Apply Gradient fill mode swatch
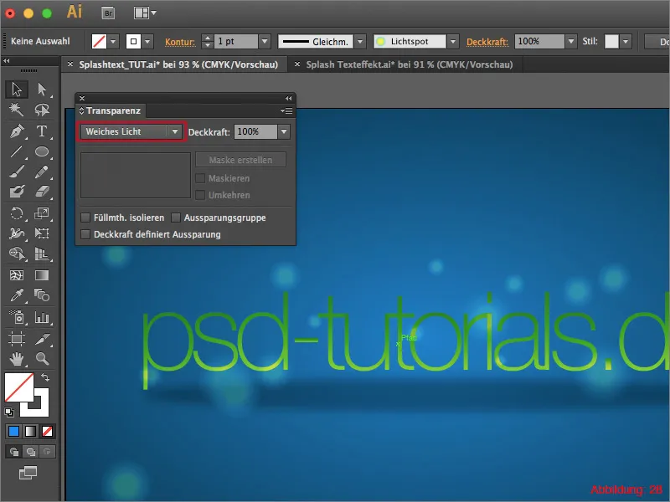This screenshot has height=502, width=670. point(30,432)
